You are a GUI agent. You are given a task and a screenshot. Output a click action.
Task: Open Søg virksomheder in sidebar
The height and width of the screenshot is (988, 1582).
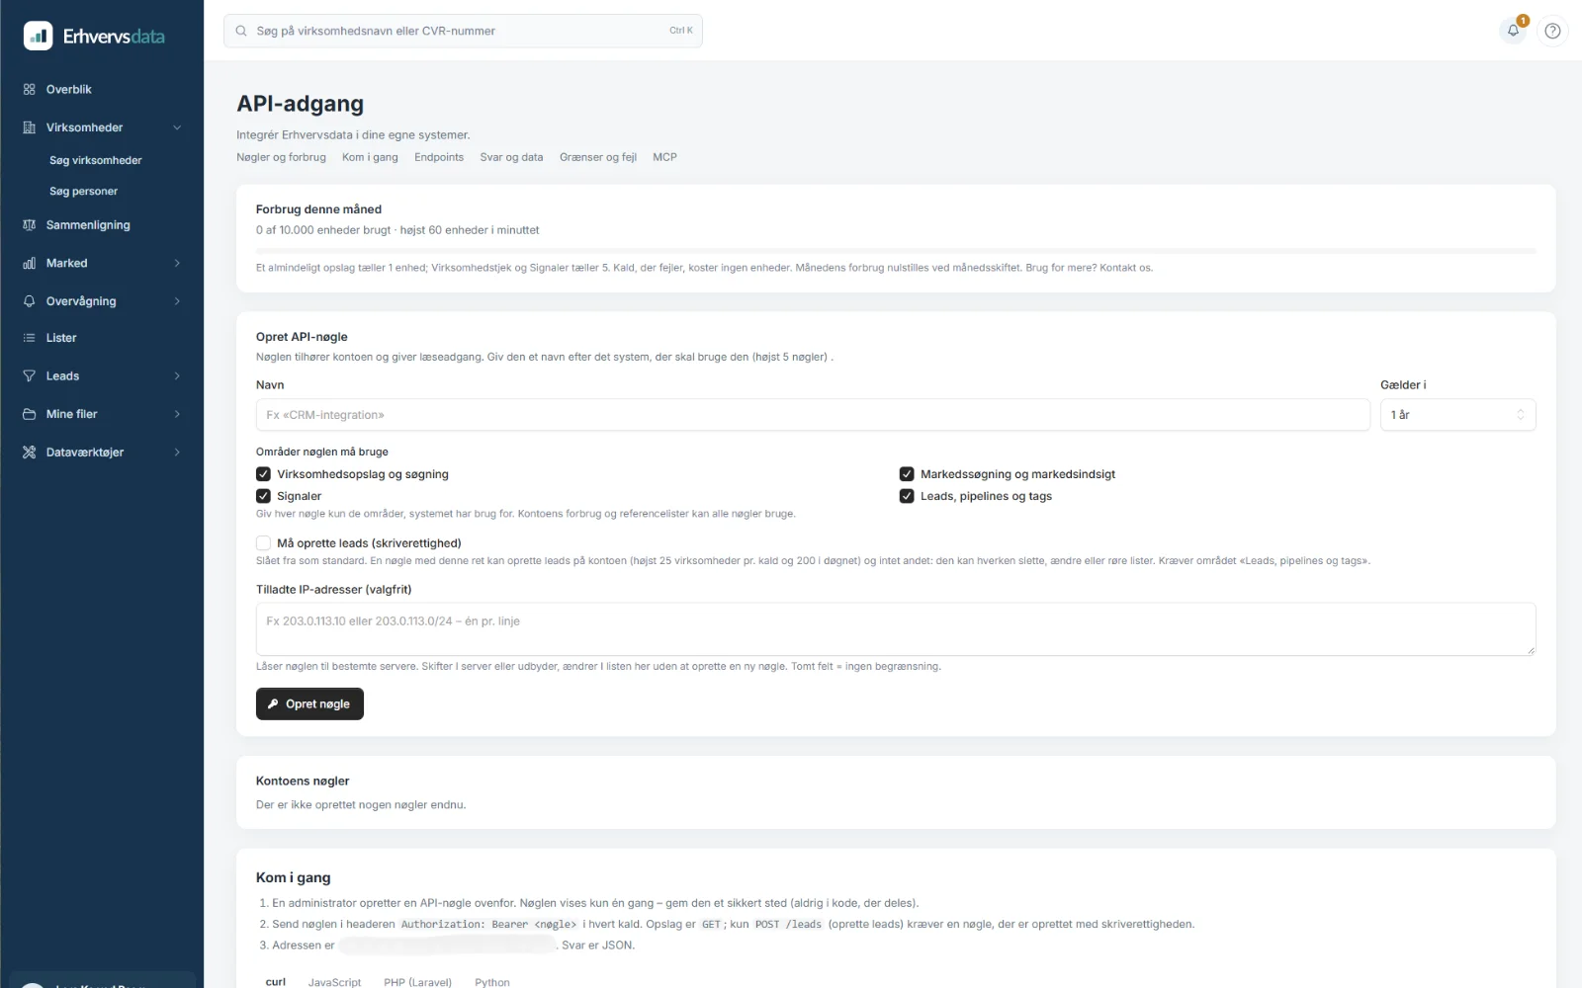[96, 160]
